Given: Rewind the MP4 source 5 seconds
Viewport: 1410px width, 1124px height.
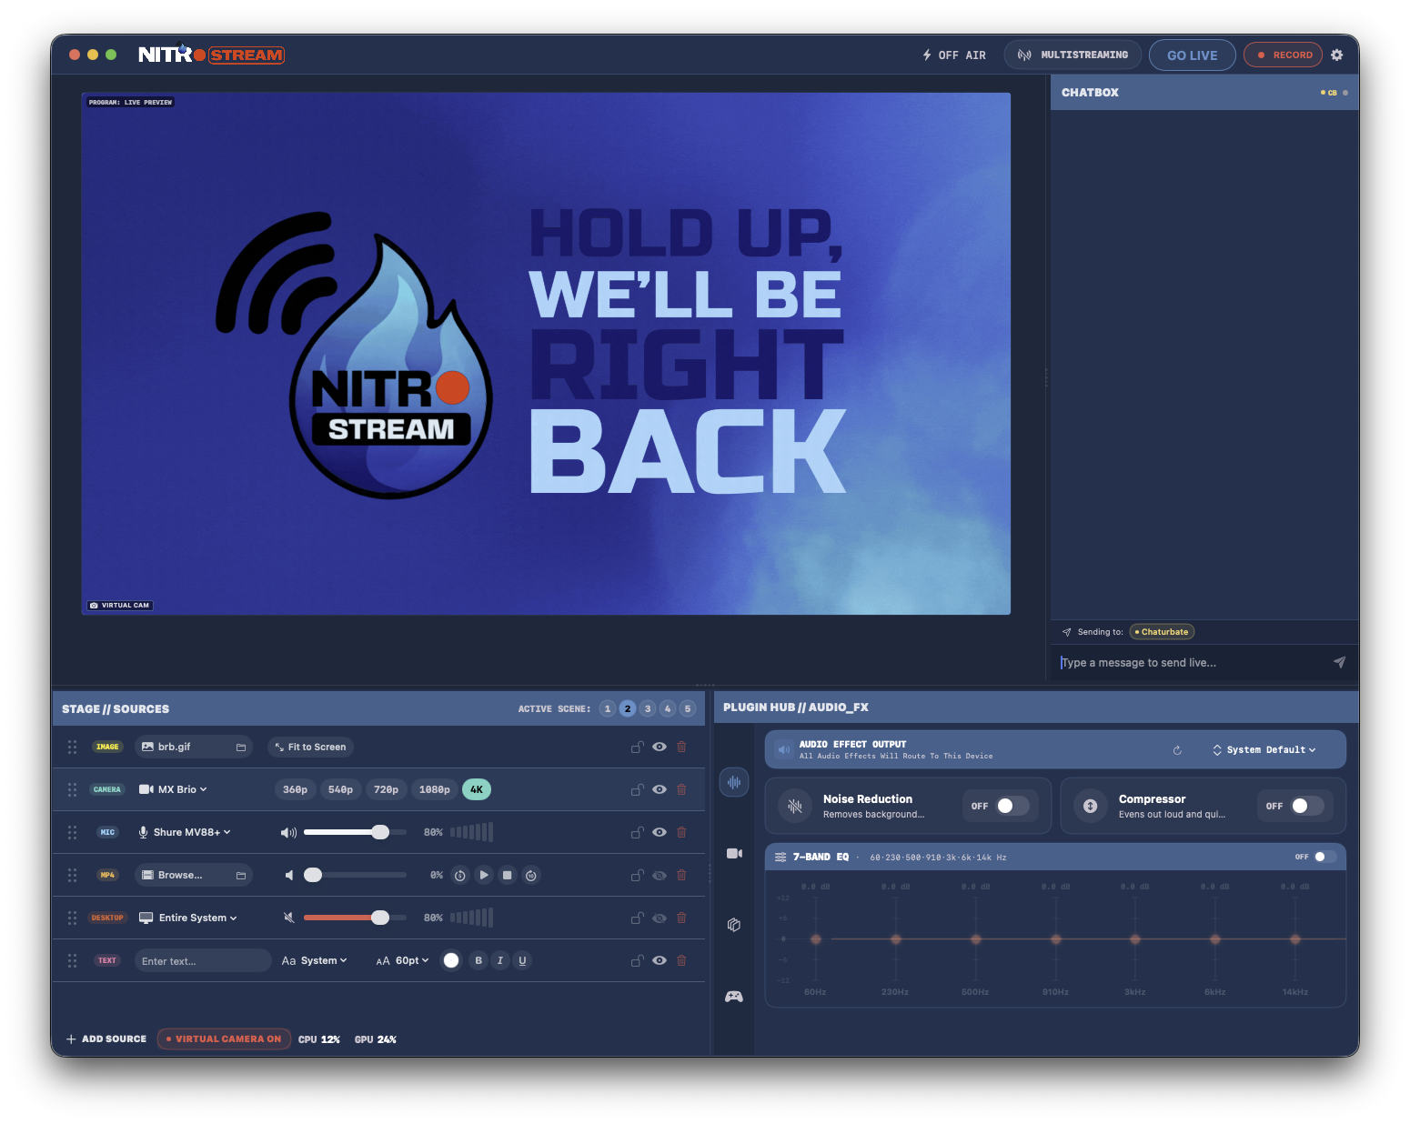Looking at the screenshot, I should click(460, 875).
